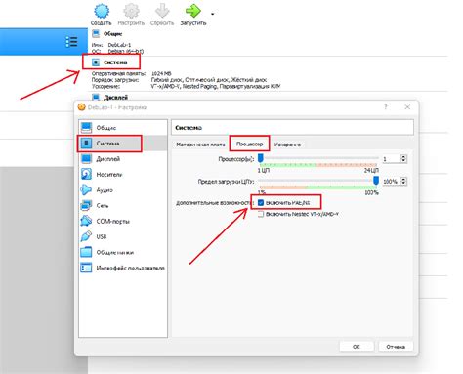Click the green Запустить arrow icon
The width and height of the screenshot is (463, 374).
(x=193, y=11)
